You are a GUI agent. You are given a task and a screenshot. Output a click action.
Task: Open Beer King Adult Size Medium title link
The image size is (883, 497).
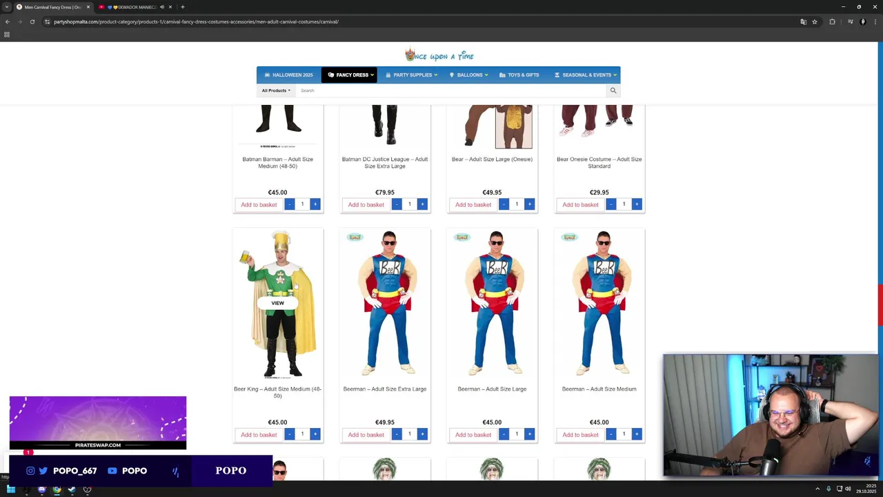(277, 392)
